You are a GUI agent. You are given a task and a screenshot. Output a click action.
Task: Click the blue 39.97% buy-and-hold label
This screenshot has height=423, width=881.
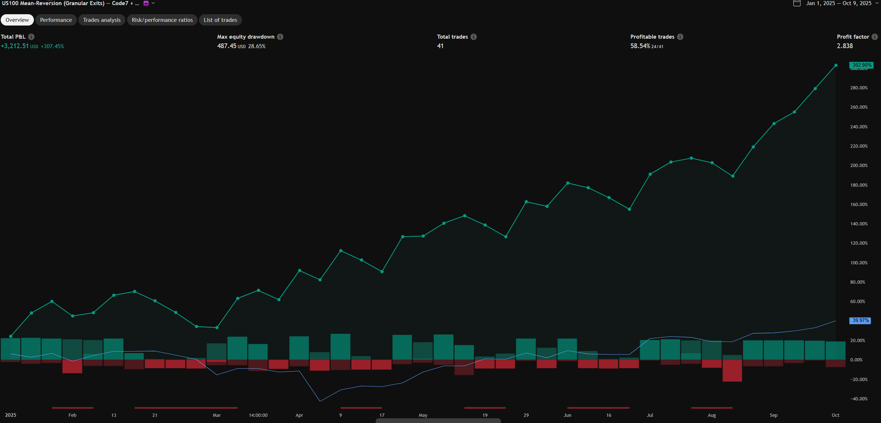[860, 321]
